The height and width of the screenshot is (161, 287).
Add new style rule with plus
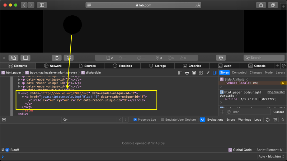222,112
